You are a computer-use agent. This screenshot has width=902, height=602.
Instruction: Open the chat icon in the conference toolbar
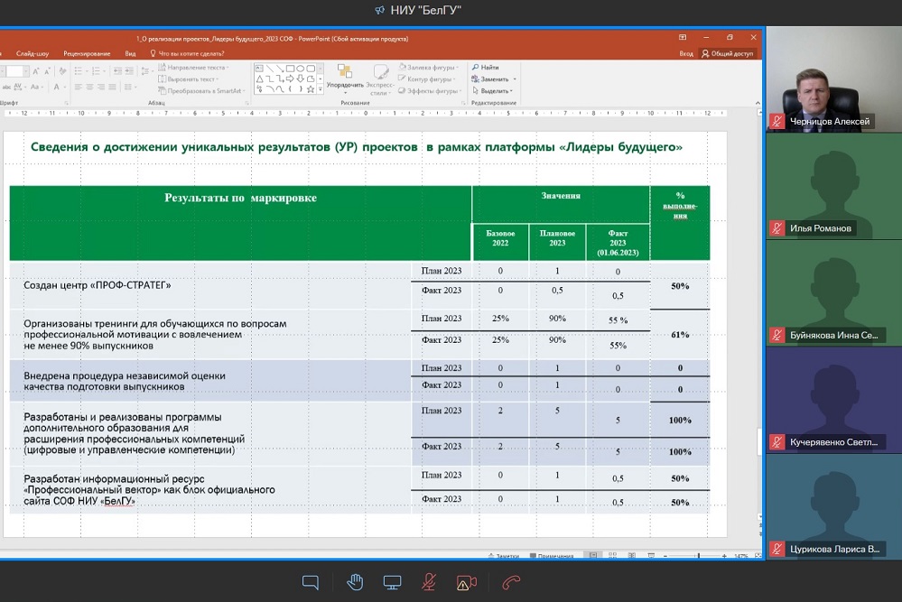click(310, 582)
